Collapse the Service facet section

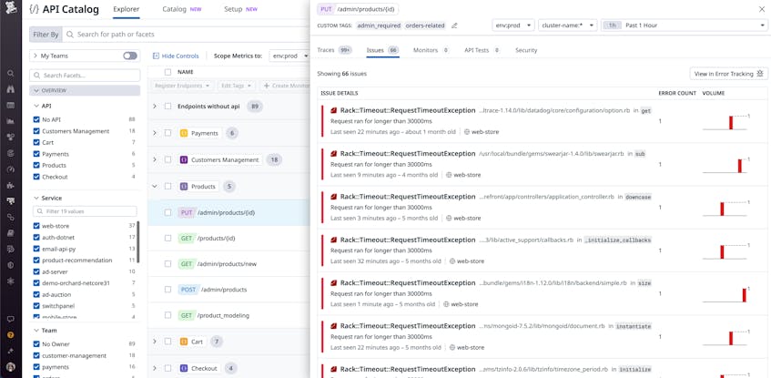pos(36,198)
